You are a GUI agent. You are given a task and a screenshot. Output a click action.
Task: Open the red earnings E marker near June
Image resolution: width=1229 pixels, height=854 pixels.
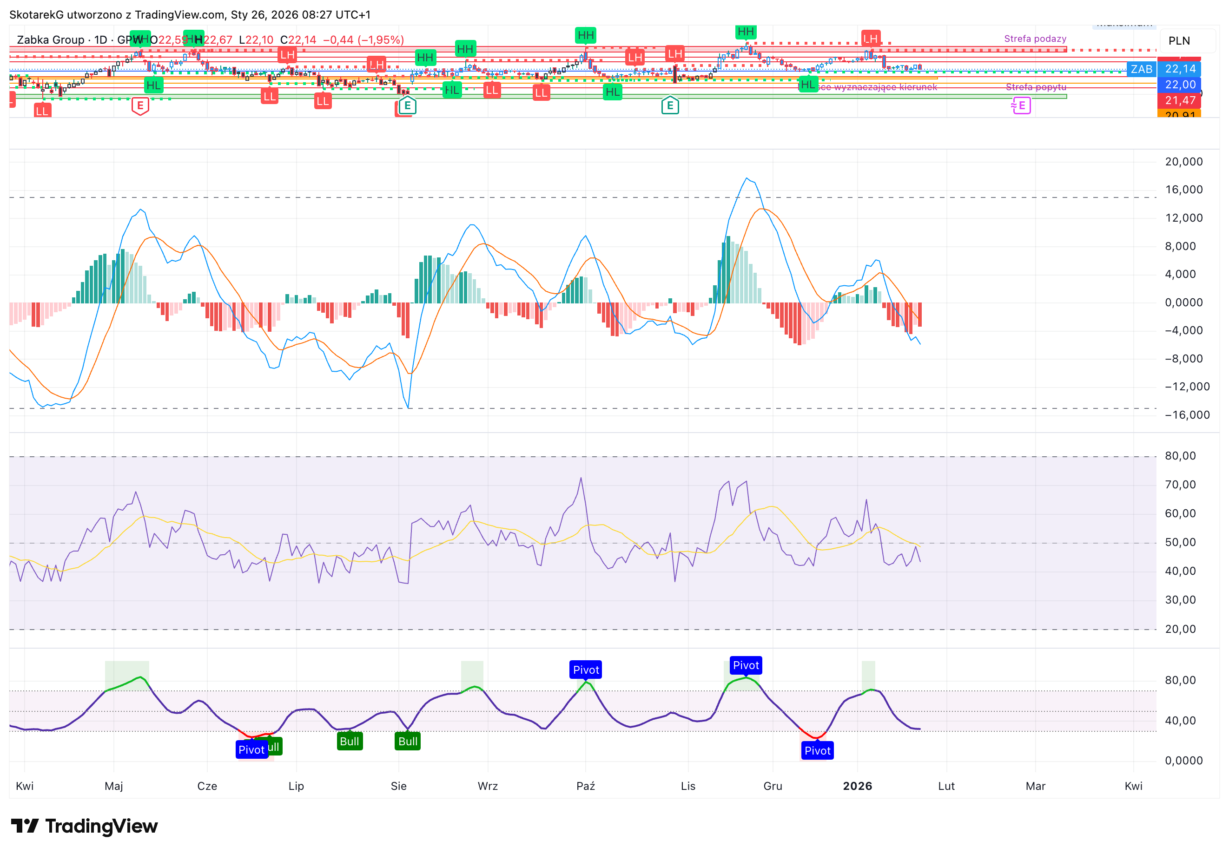140,105
